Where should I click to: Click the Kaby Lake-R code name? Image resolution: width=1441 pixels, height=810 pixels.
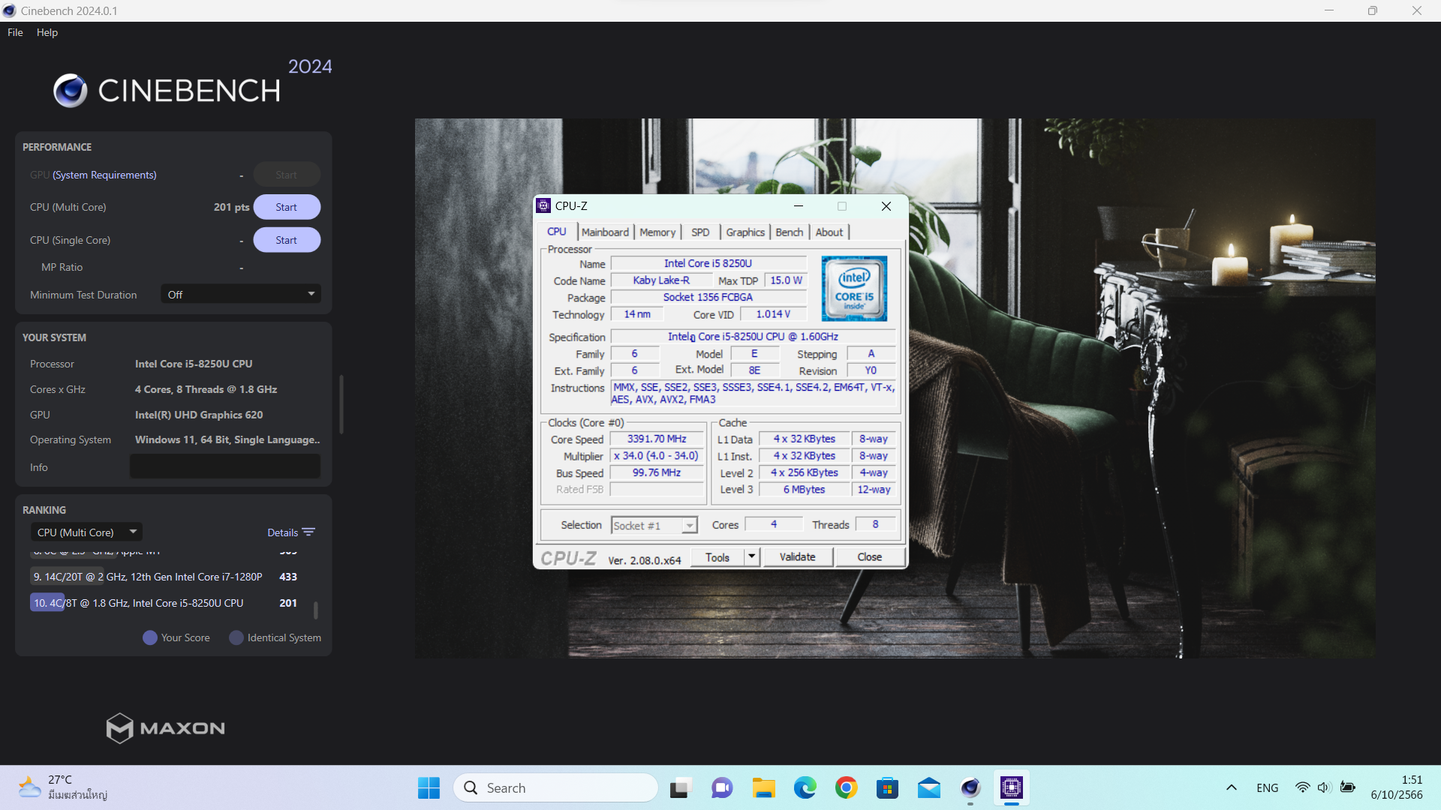661,280
